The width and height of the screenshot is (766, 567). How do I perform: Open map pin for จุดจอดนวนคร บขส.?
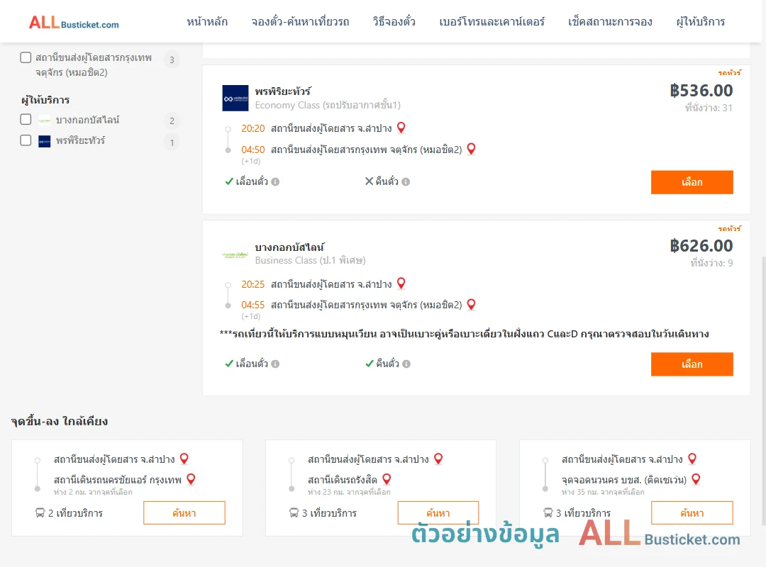[x=696, y=480]
